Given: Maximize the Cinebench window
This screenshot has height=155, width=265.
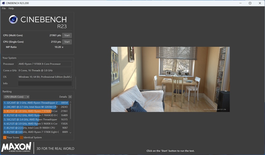Looking at the screenshot, I should click(250, 3).
